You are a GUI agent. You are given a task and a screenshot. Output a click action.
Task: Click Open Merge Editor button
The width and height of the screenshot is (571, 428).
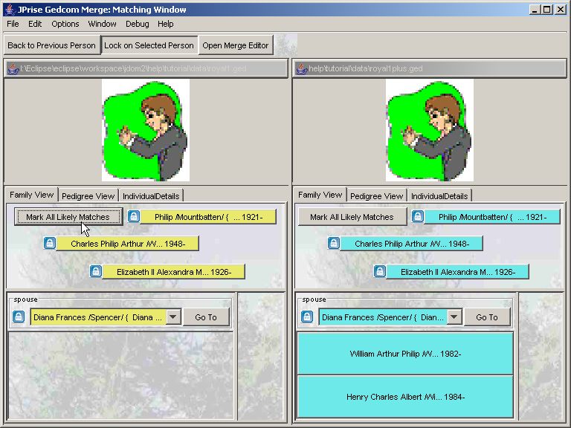pos(235,45)
